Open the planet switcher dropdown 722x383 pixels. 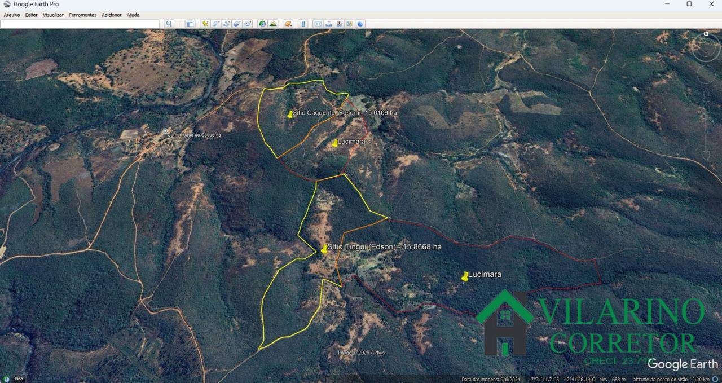(x=288, y=24)
